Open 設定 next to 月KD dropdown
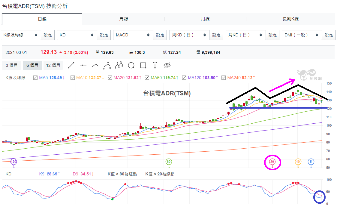Viewport: 337px width, 207px height. [x=272, y=35]
